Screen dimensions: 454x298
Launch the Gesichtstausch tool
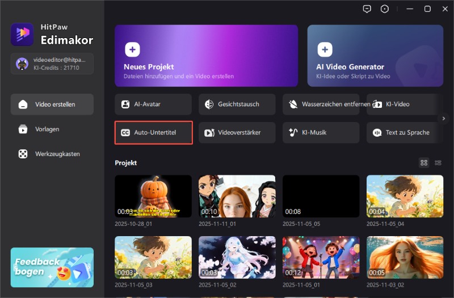[x=237, y=104]
